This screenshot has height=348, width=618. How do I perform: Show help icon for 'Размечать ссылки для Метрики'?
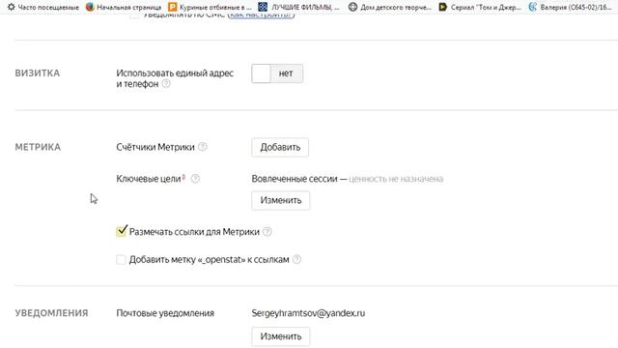[x=267, y=232]
